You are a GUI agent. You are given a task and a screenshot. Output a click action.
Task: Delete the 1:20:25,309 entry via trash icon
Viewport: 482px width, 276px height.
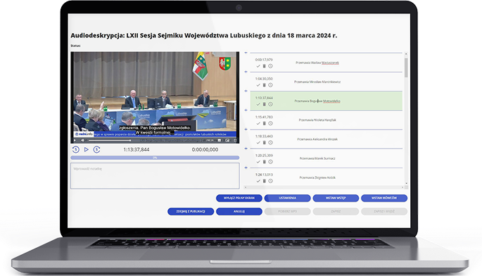click(x=264, y=162)
